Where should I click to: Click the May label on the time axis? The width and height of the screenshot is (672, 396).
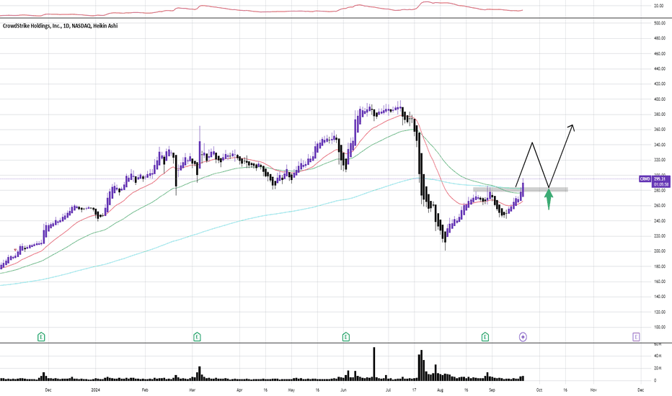tap(291, 390)
